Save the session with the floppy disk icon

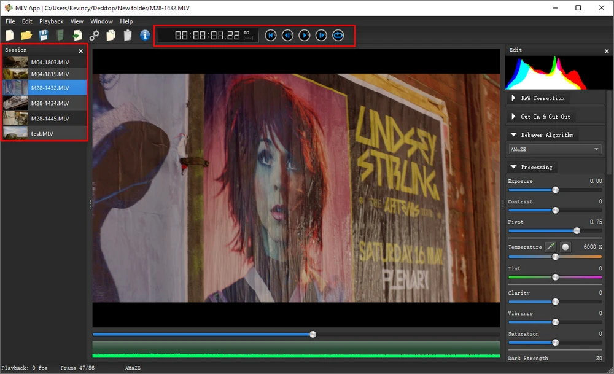(44, 35)
